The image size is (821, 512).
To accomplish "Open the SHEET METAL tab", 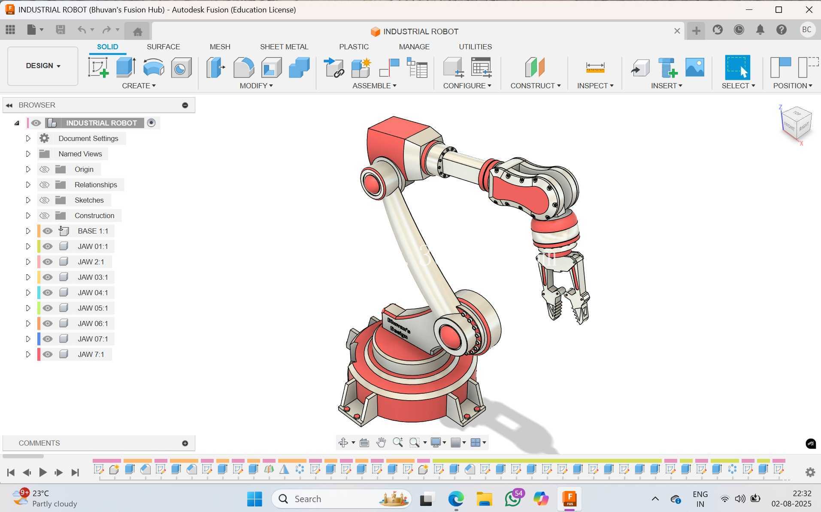I will (x=284, y=47).
